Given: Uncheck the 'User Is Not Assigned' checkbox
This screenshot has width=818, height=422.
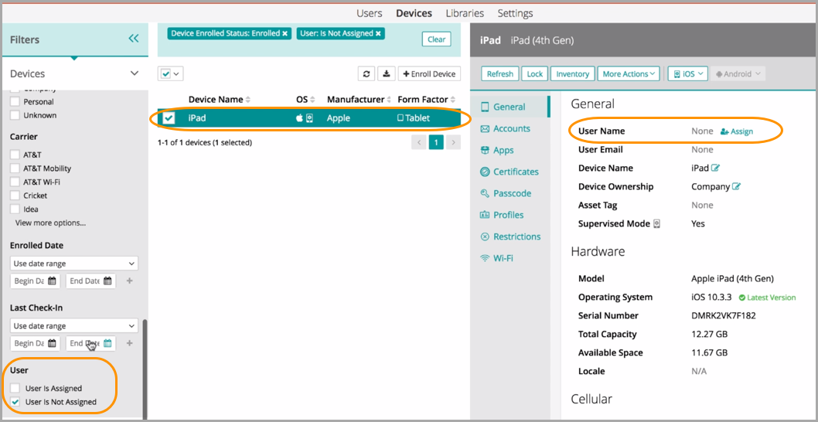Looking at the screenshot, I should (x=15, y=402).
